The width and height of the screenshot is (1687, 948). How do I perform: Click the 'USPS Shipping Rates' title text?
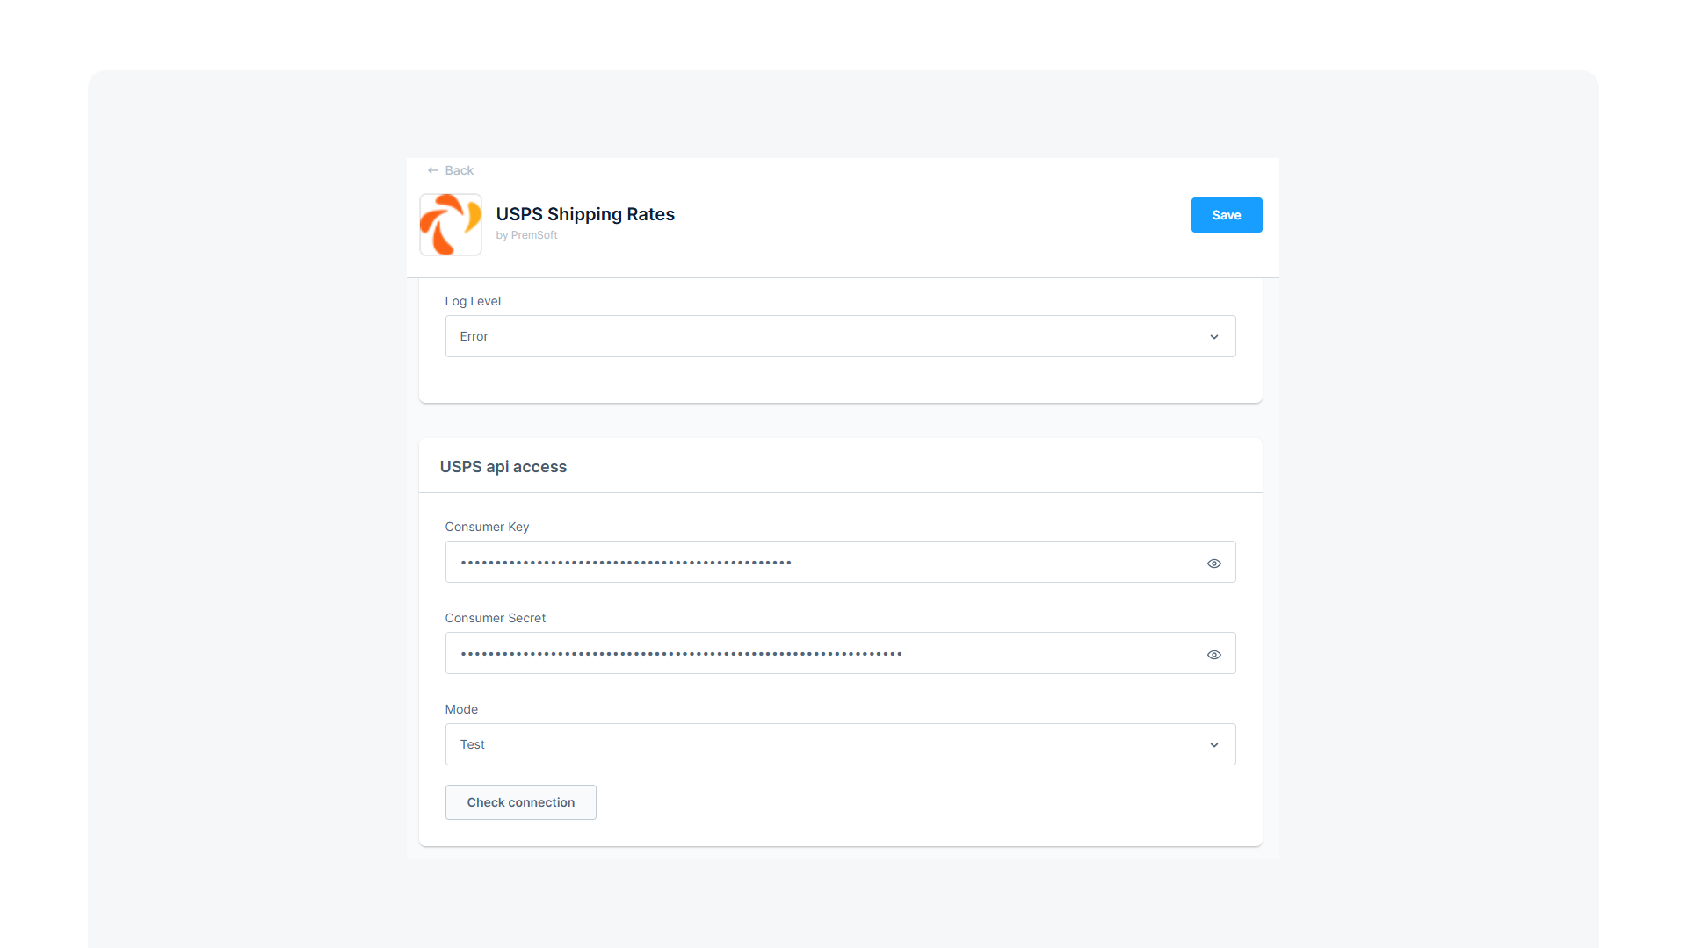coord(585,214)
